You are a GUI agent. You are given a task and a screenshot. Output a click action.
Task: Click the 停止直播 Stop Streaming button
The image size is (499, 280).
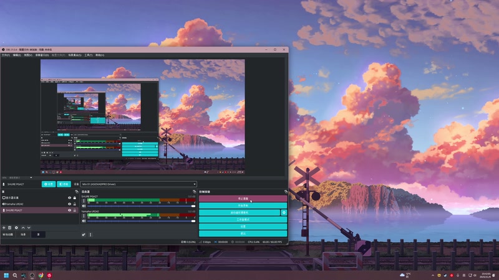[x=243, y=198]
